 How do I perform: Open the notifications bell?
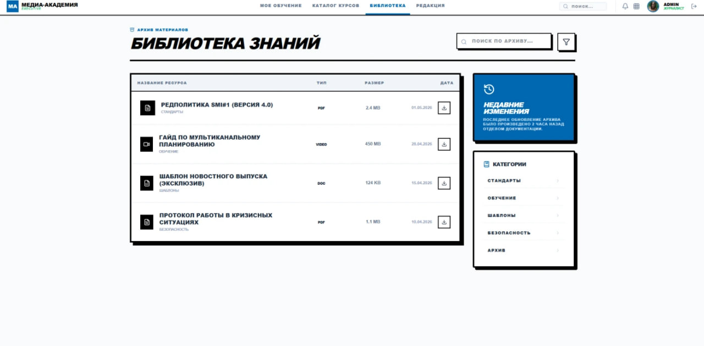coord(625,7)
